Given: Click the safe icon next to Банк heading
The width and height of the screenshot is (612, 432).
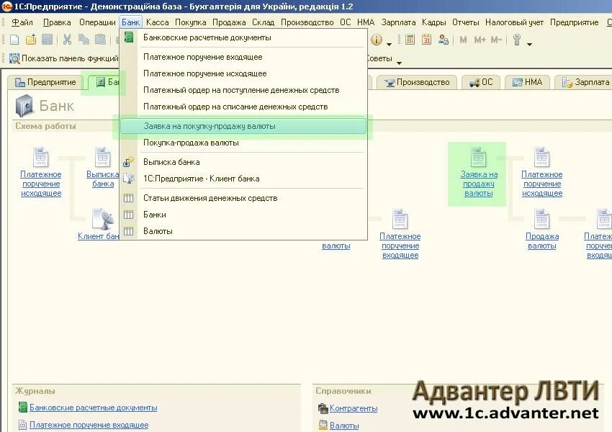Looking at the screenshot, I should [x=24, y=105].
